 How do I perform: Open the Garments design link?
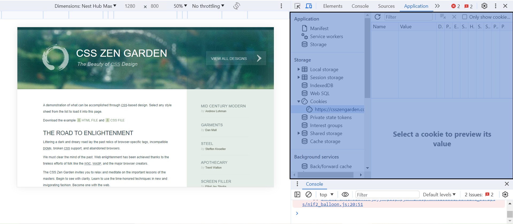212,125
